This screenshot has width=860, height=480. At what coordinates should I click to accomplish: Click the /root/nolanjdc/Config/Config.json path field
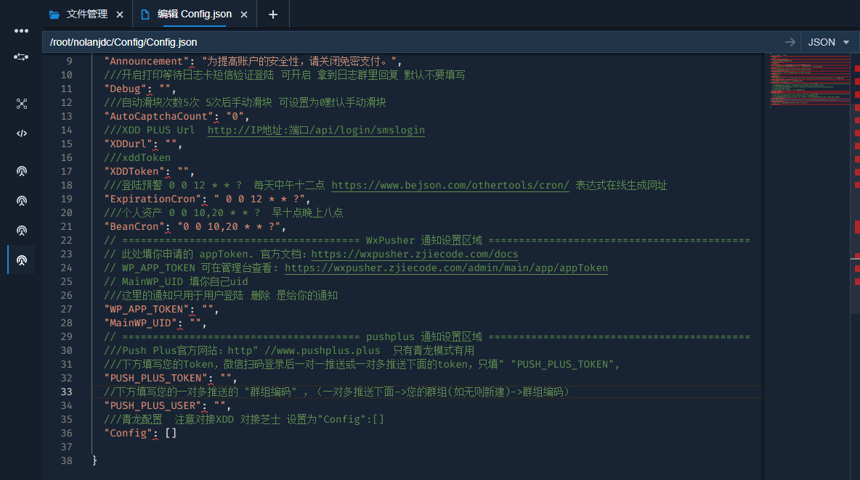click(411, 42)
